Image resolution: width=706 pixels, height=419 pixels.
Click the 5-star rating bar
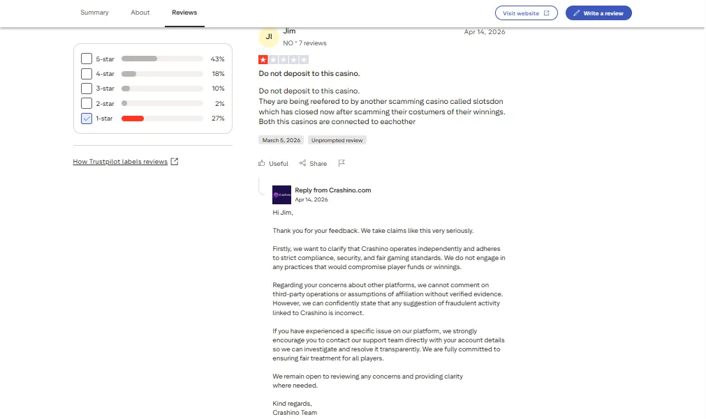[162, 59]
